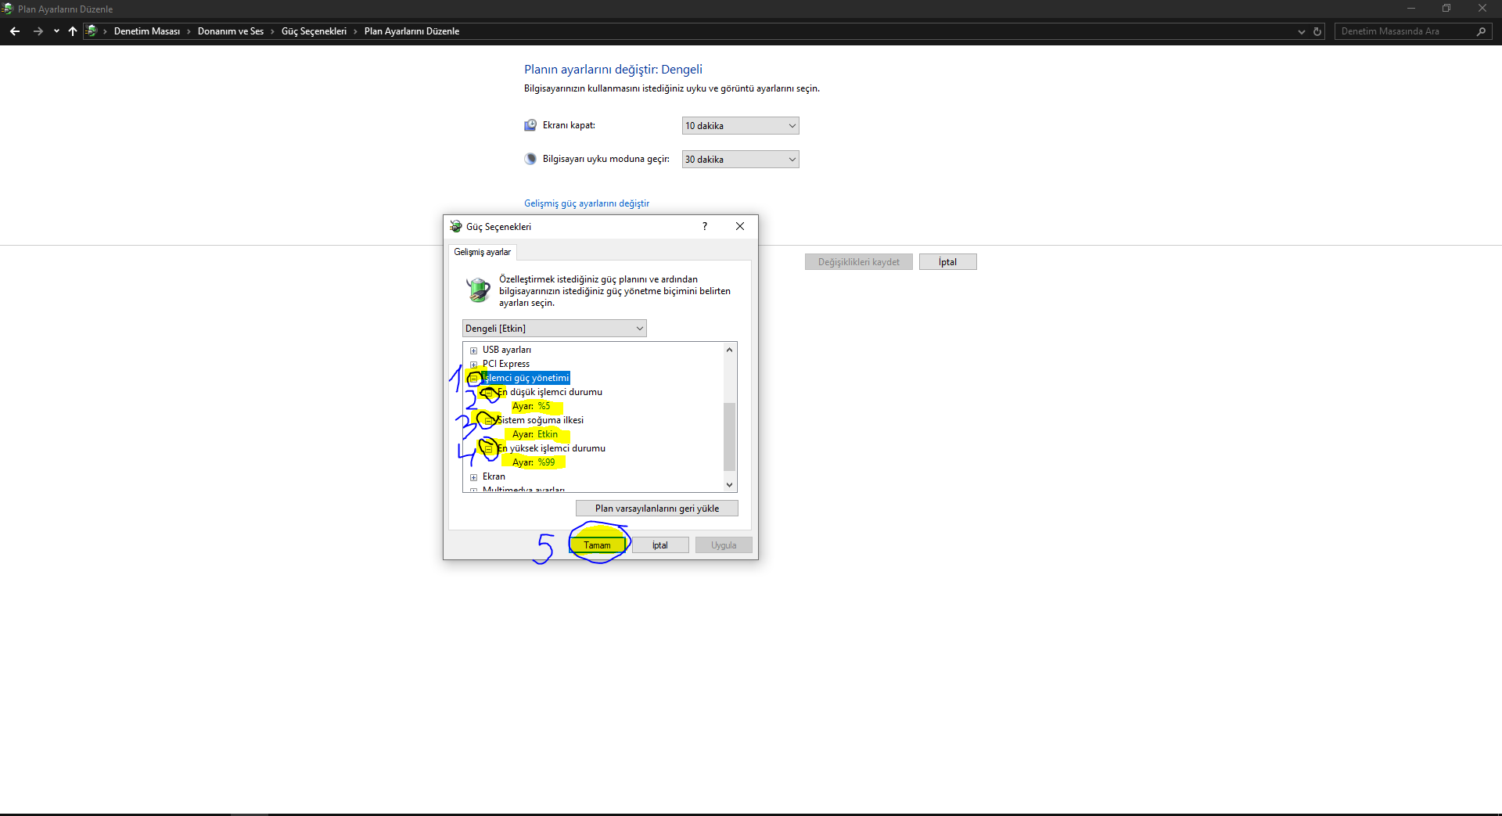Collapse the İşlemci güç yönetimi node
Viewport: 1502px width, 816px height.
click(x=473, y=379)
